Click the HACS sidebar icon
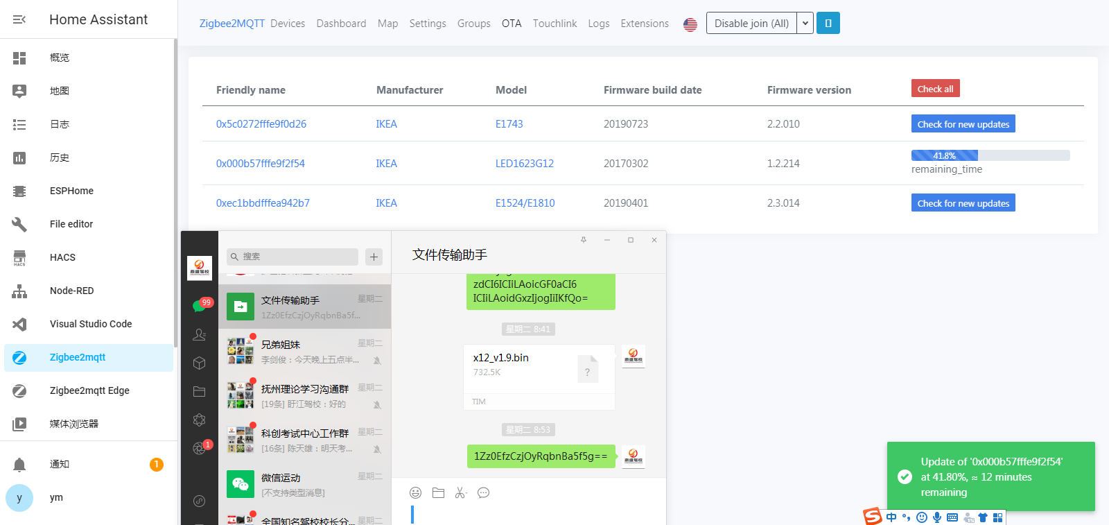Image resolution: width=1109 pixels, height=525 pixels. (19, 257)
